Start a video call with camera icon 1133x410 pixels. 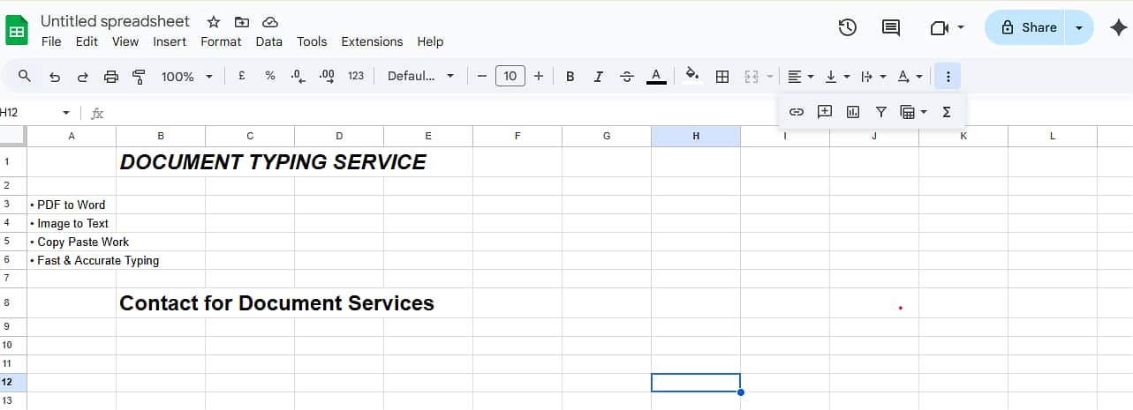[939, 28]
